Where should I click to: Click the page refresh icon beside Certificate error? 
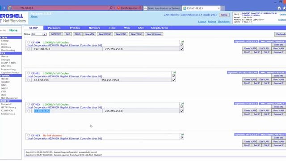[140, 8]
